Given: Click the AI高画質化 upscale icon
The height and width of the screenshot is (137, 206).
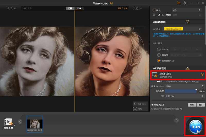Looking at the screenshot, I should [187, 22].
